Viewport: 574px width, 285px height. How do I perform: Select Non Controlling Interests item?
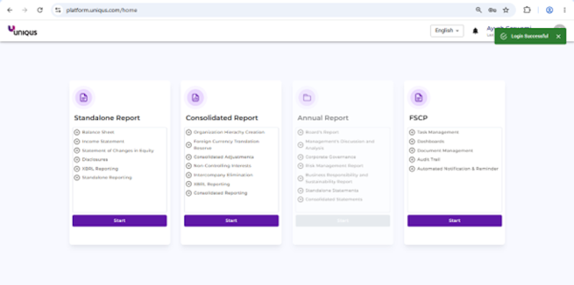click(222, 166)
